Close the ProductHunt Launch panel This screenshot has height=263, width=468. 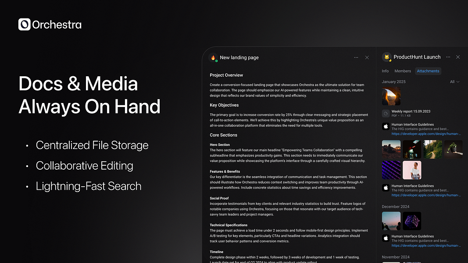(x=458, y=57)
